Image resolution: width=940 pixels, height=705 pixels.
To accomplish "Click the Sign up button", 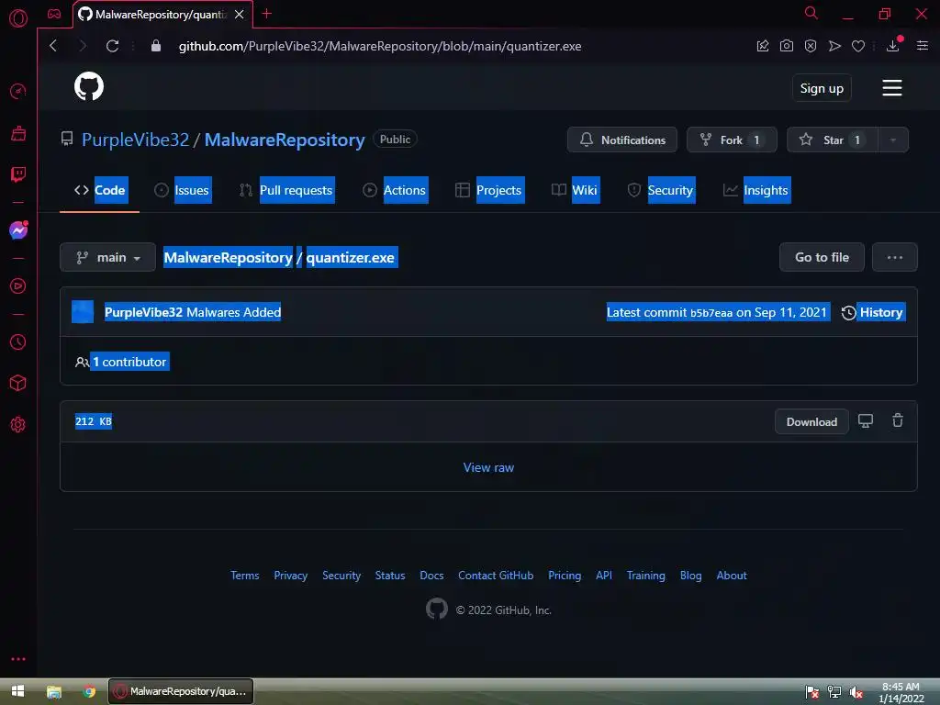I will [x=822, y=88].
